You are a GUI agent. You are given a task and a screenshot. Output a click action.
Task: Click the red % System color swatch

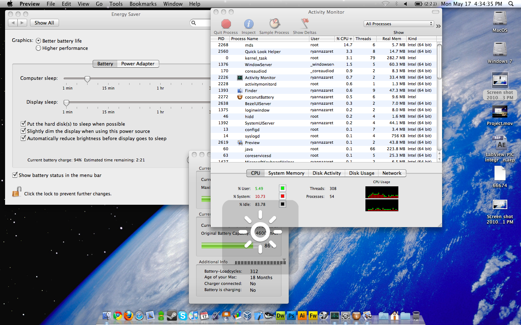(283, 196)
